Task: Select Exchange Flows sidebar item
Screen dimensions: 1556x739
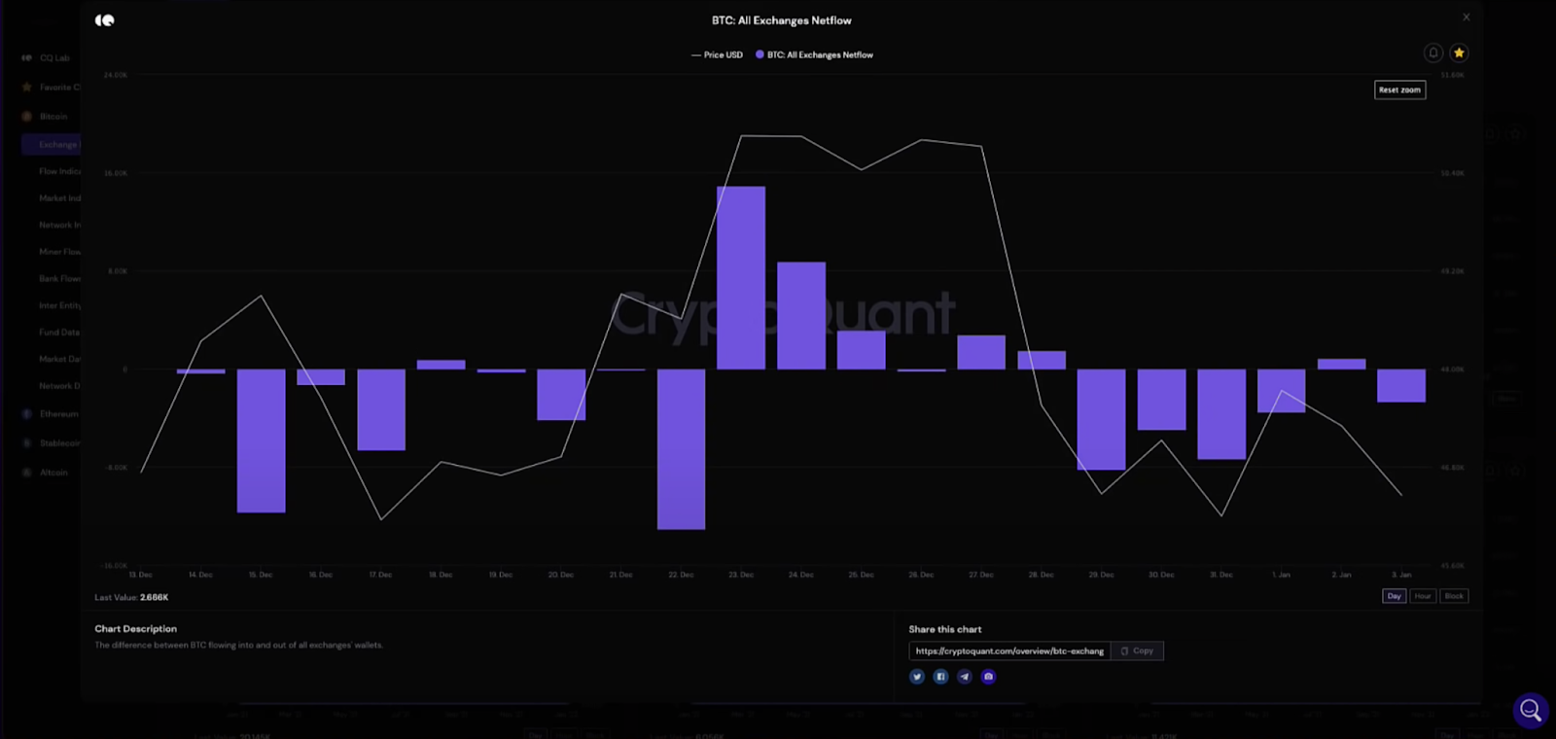Action: (51, 145)
